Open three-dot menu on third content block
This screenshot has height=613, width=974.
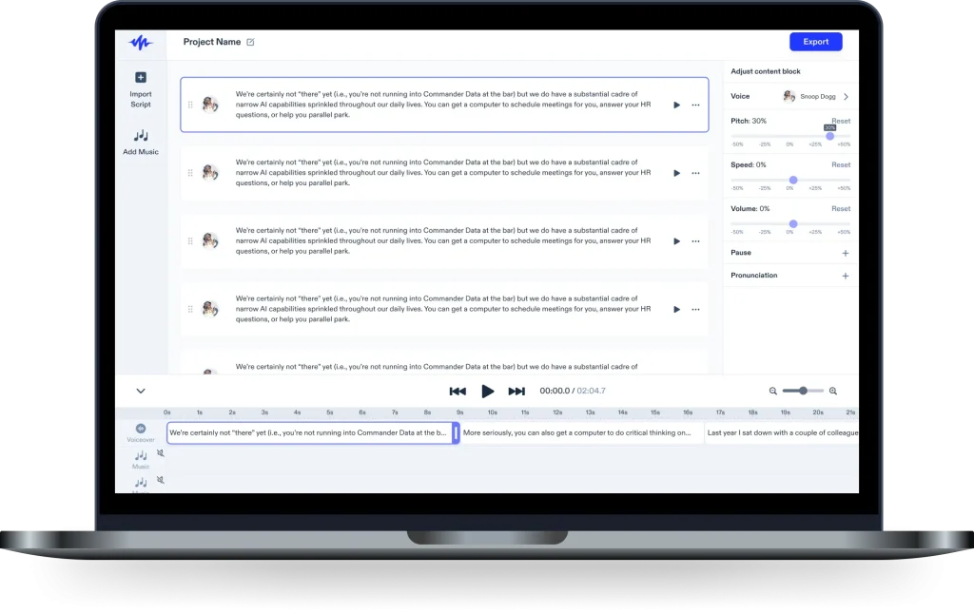coord(695,241)
